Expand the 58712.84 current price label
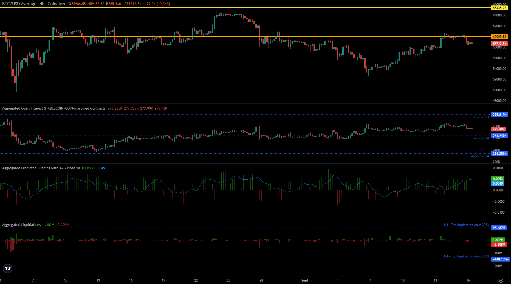This screenshot has width=511, height=284. tap(500, 44)
